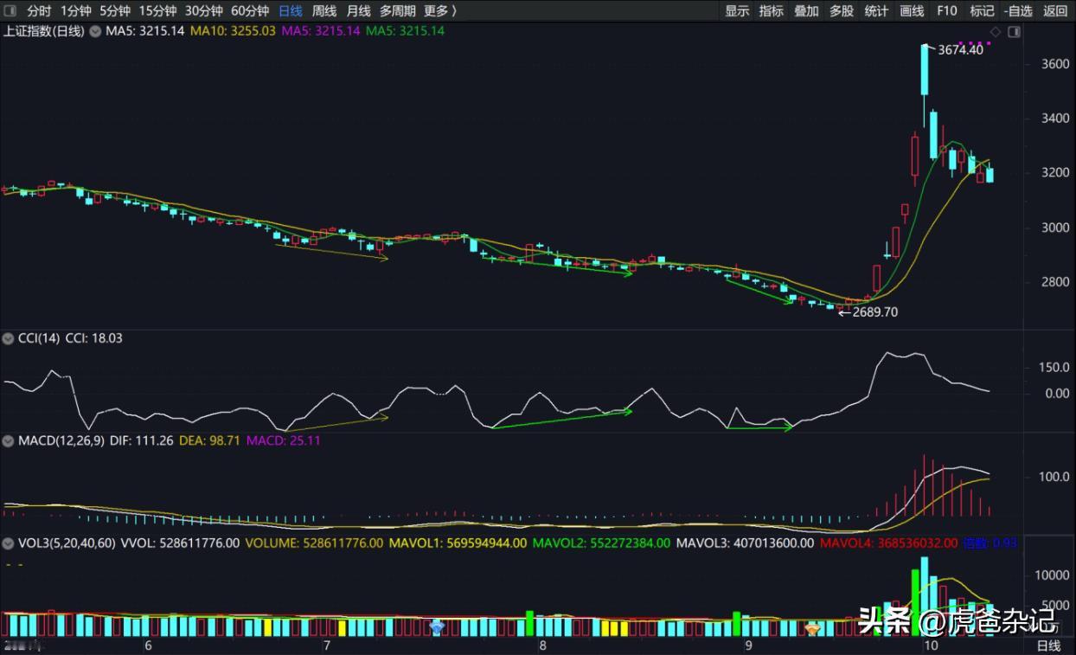Image resolution: width=1076 pixels, height=655 pixels.
Task: Toggle the right side panel icon
Action: tap(1014, 32)
